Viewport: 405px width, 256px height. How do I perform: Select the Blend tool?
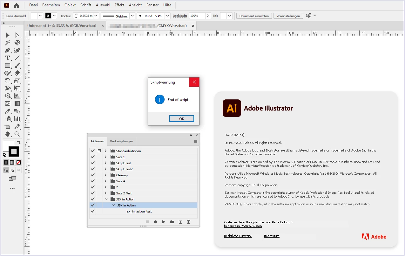[17, 111]
